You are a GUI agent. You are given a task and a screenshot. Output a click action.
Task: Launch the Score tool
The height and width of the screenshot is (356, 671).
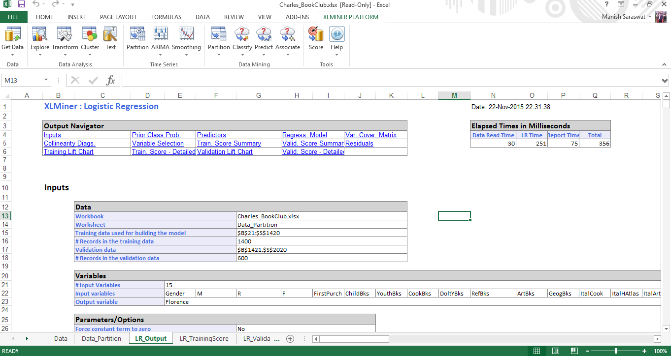pos(316,39)
